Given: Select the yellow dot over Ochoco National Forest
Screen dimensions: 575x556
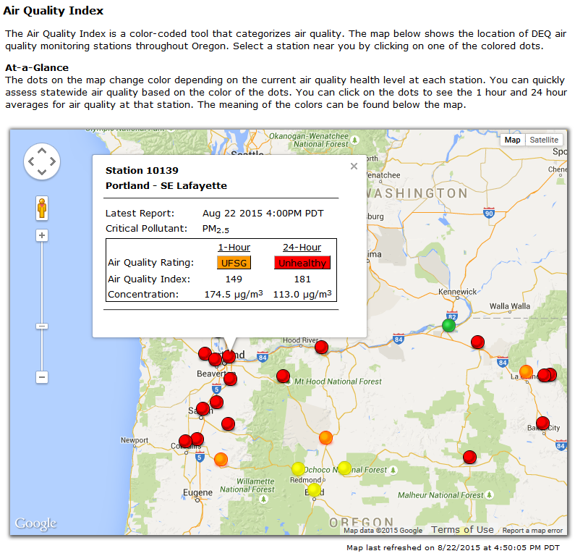Looking at the screenshot, I should tap(344, 468).
